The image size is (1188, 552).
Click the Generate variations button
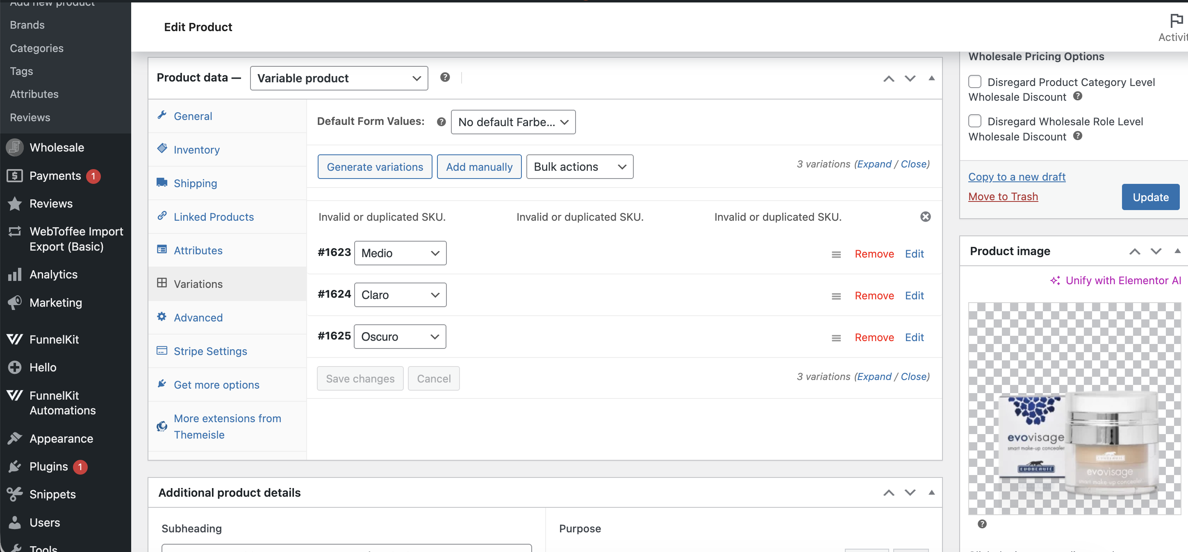pyautogui.click(x=375, y=167)
